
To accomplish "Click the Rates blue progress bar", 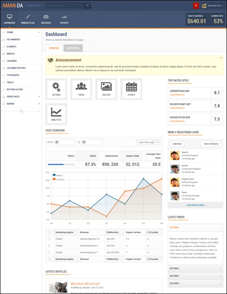I will (61, 164).
